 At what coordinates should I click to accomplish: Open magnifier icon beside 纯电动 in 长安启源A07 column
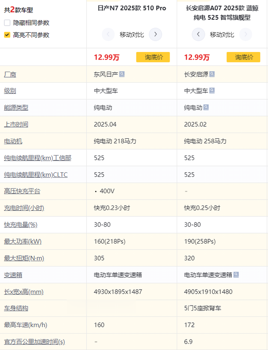[x=206, y=107]
